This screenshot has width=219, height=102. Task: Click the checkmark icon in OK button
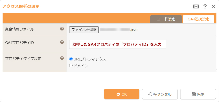[x=118, y=94]
